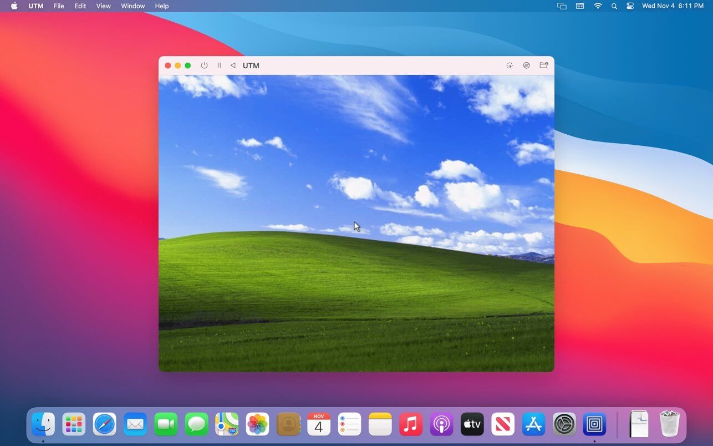
Task: Expand the Wi-Fi status menu
Action: pos(598,6)
